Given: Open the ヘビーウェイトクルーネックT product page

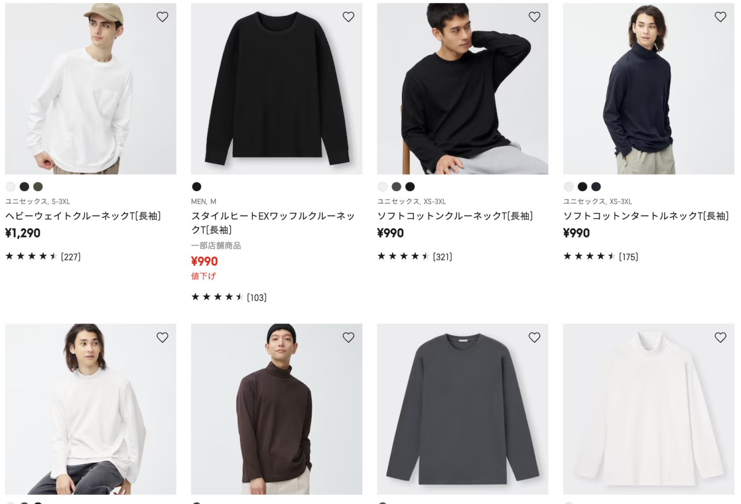Looking at the screenshot, I should click(x=85, y=216).
